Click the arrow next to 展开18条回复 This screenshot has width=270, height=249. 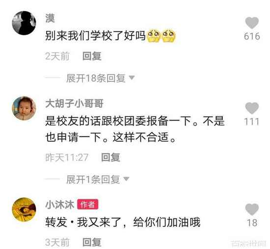132,78
